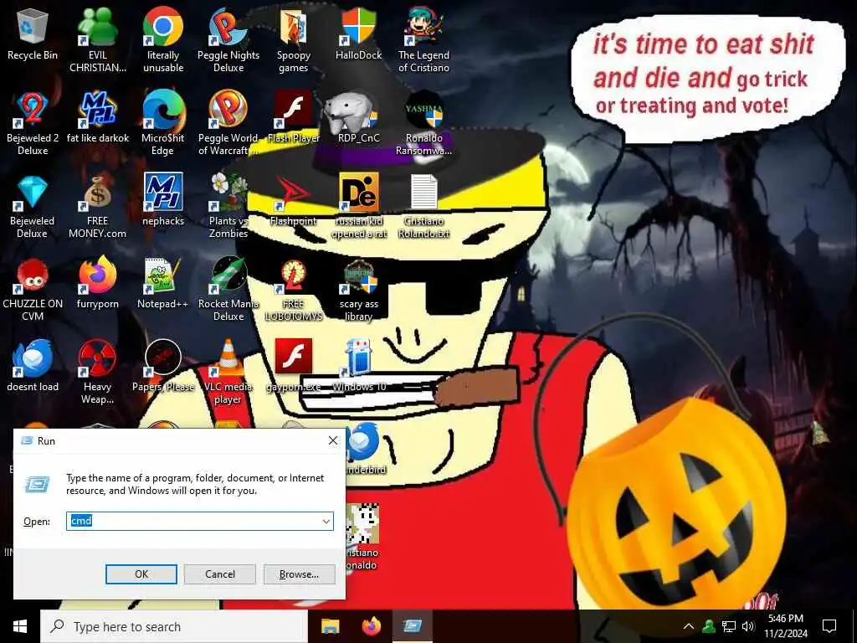This screenshot has height=643, width=857.
Task: Click the green user tray icon
Action: pyautogui.click(x=709, y=626)
